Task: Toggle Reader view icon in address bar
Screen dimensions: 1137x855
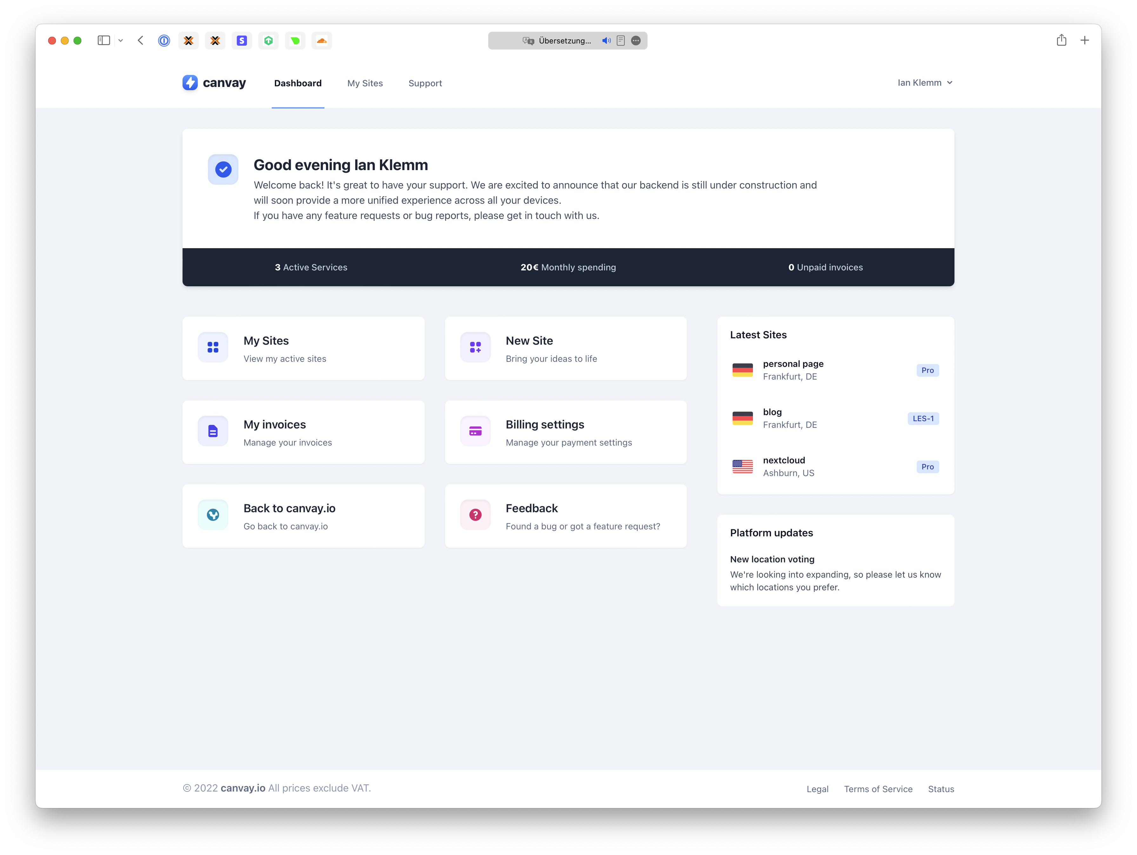Action: coord(621,41)
